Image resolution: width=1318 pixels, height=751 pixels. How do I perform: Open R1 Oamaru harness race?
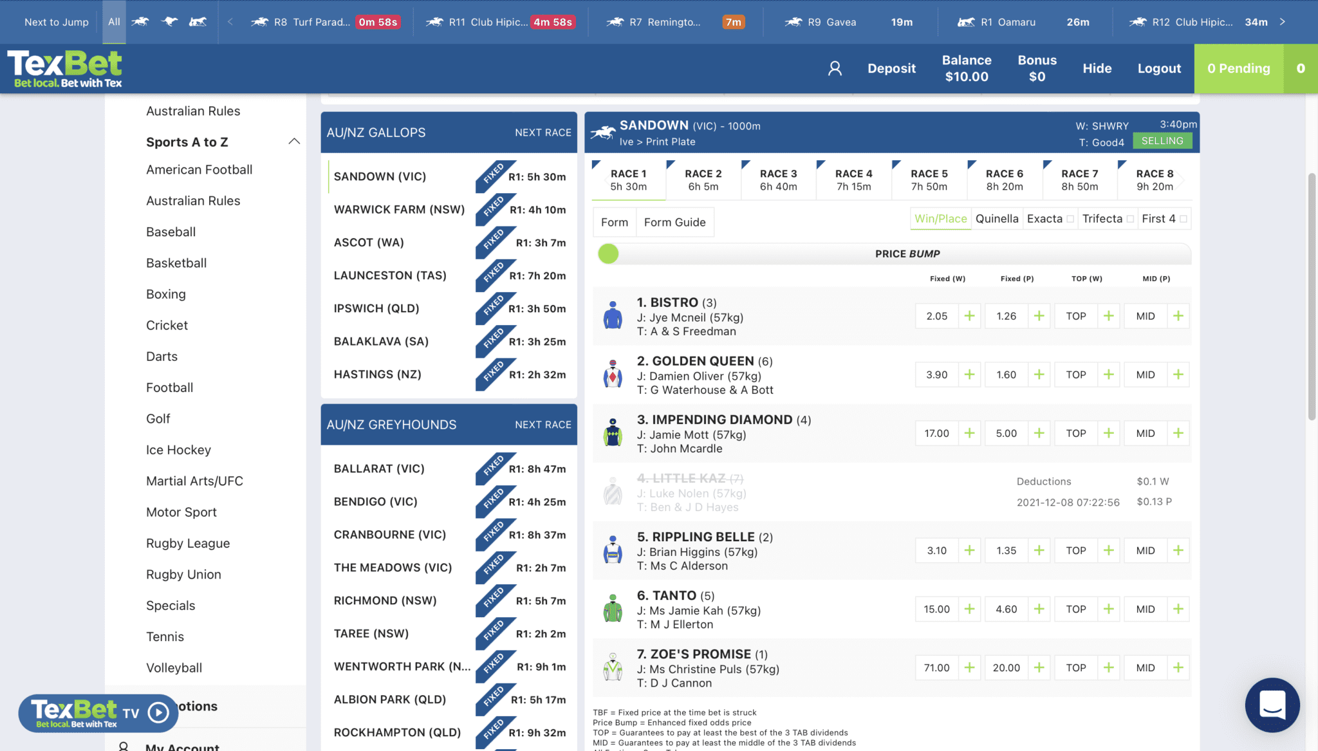coord(1023,22)
